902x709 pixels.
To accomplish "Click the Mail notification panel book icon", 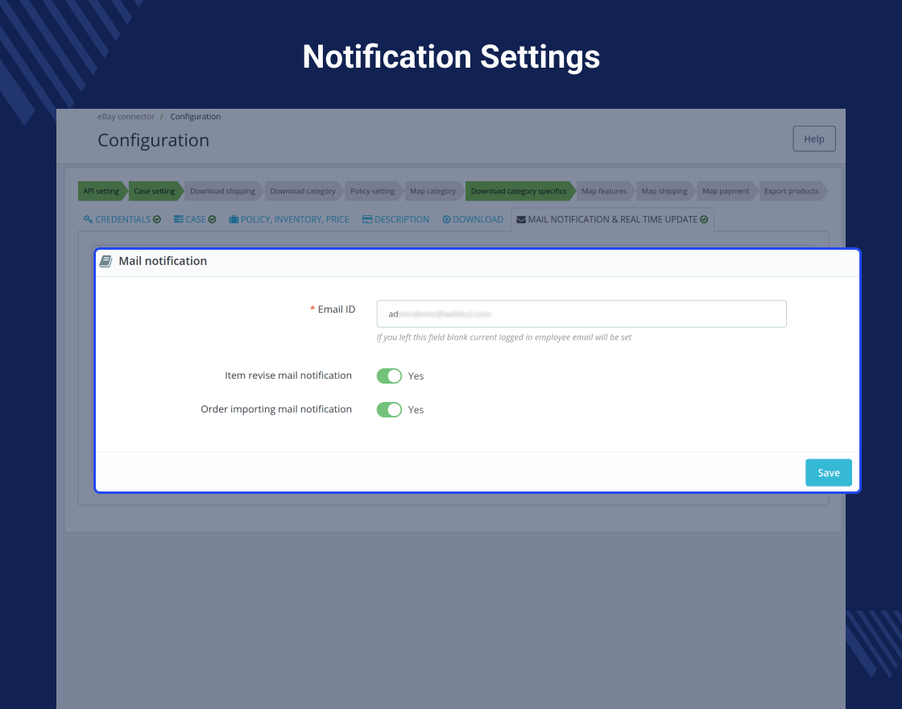I will [106, 261].
